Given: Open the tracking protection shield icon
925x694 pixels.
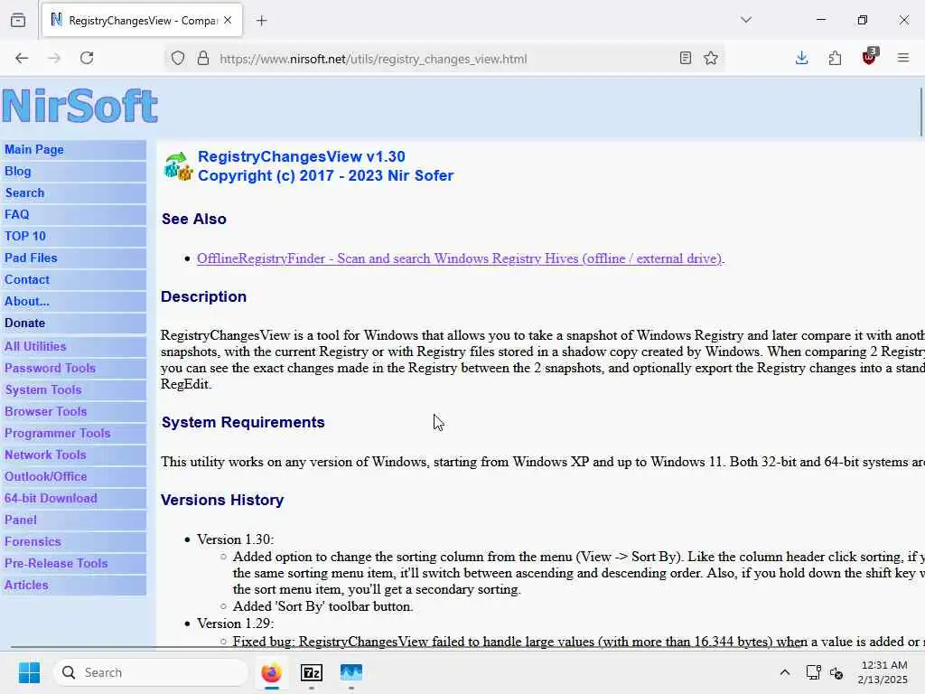Looking at the screenshot, I should click(x=178, y=59).
